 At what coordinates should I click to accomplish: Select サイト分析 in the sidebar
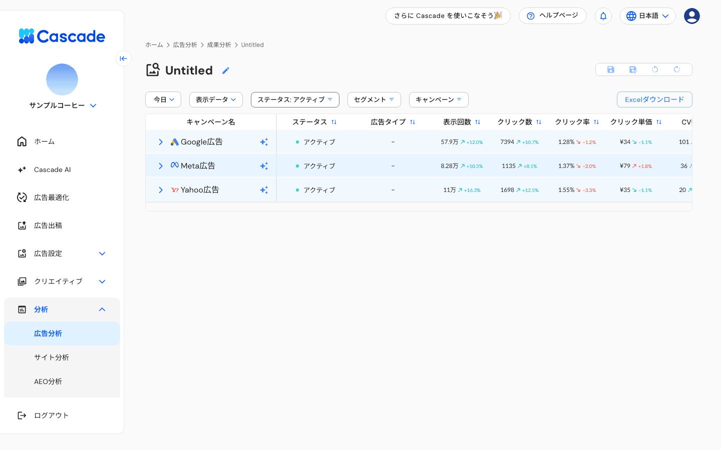coord(62,357)
